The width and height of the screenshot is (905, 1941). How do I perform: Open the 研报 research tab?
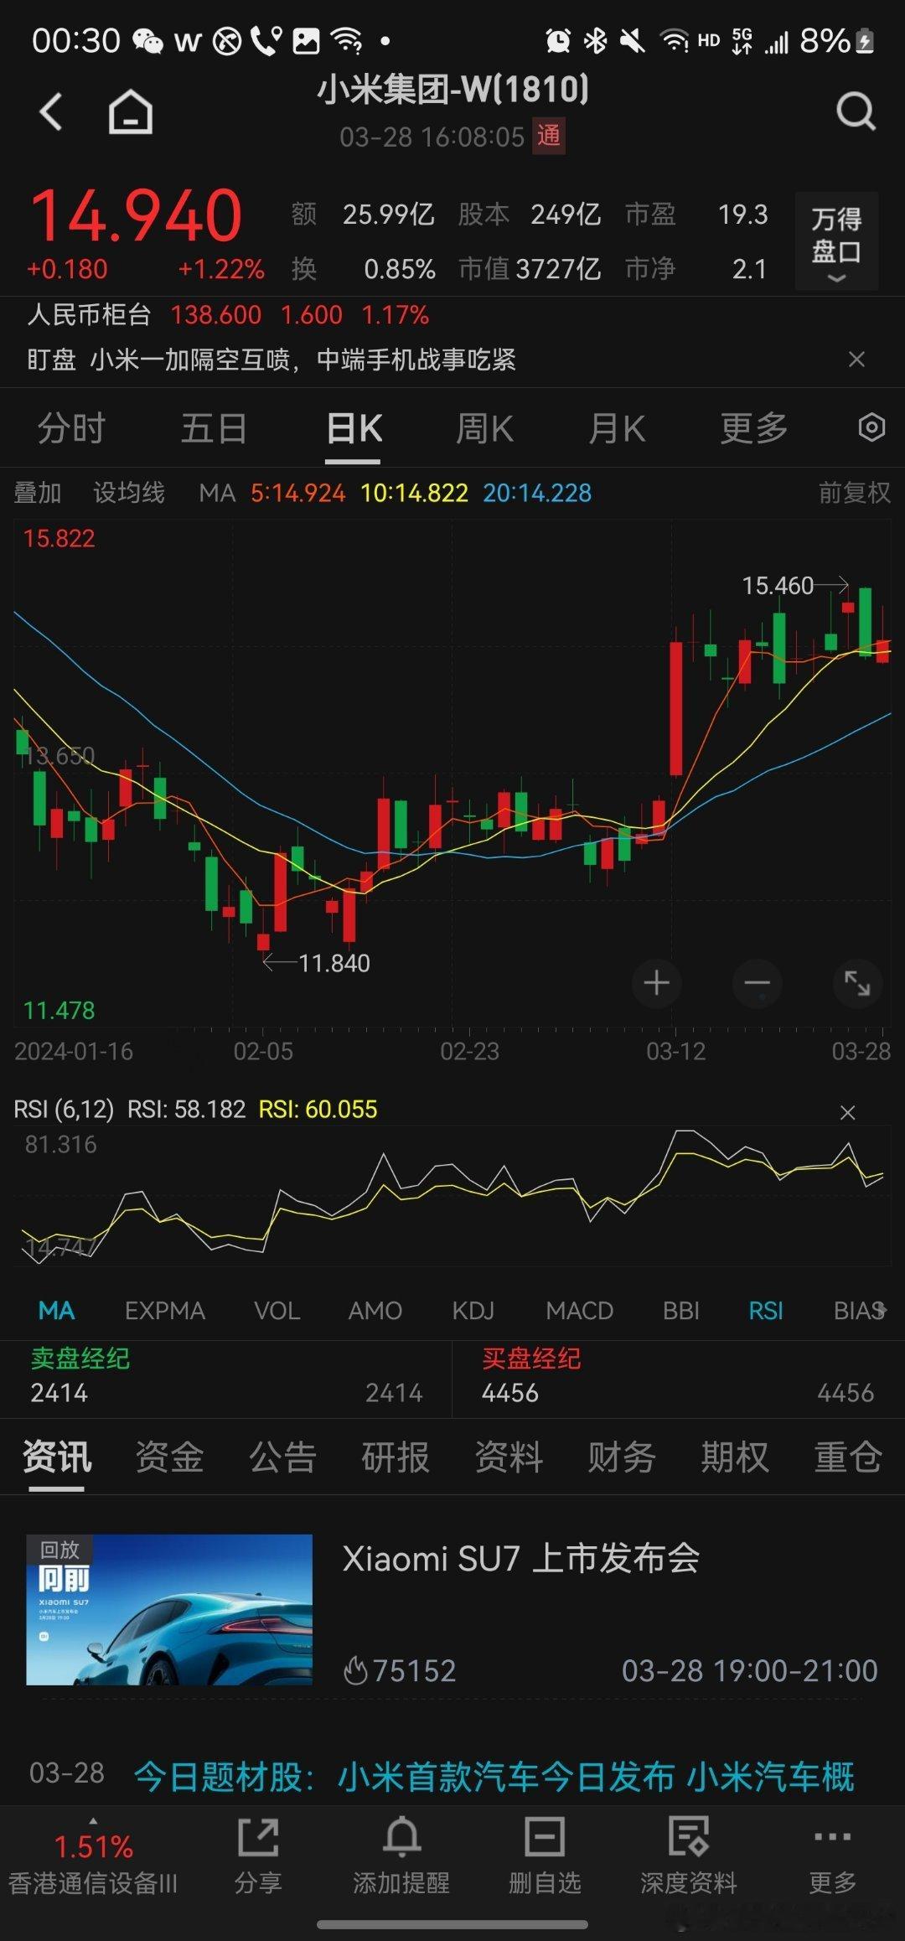(396, 1457)
